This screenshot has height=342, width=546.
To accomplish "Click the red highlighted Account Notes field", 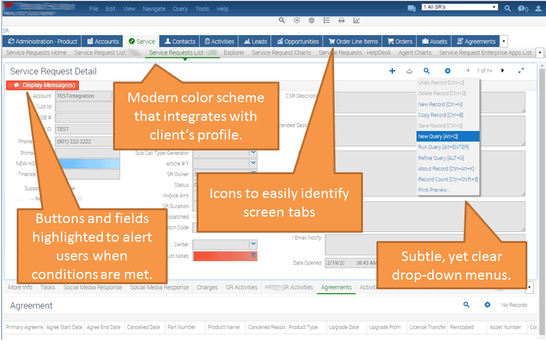I will (224, 256).
